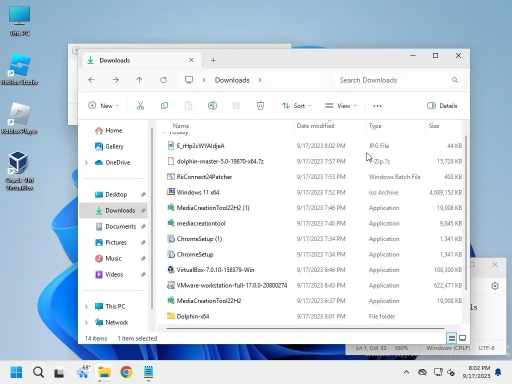Screen dimensions: 512x384
Task: Open the New dropdown menu
Action: click(x=103, y=106)
